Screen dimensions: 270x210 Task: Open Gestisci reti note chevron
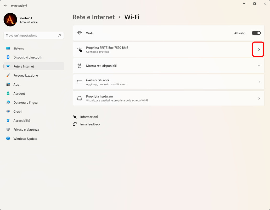click(259, 82)
